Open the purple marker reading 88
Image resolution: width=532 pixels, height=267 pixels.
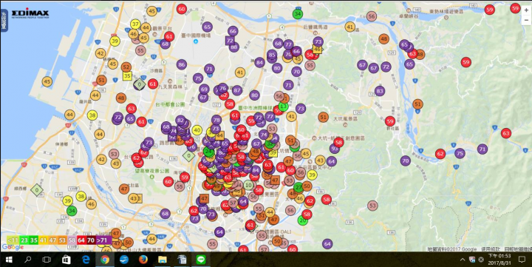point(233,47)
